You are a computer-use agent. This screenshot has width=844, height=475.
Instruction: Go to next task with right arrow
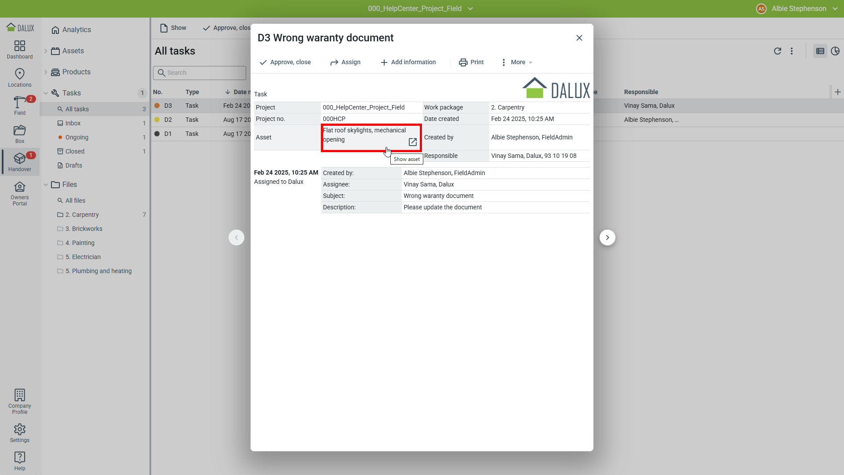tap(607, 237)
